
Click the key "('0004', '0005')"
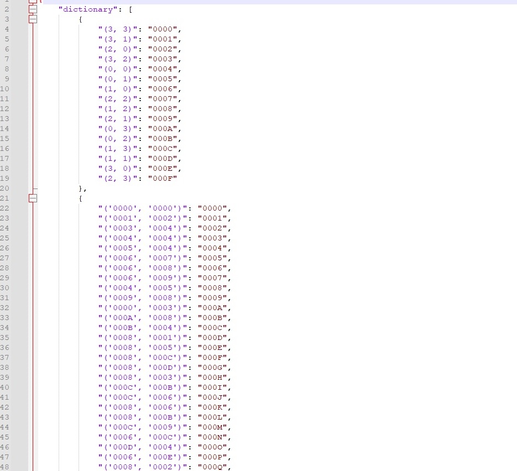tap(143, 288)
